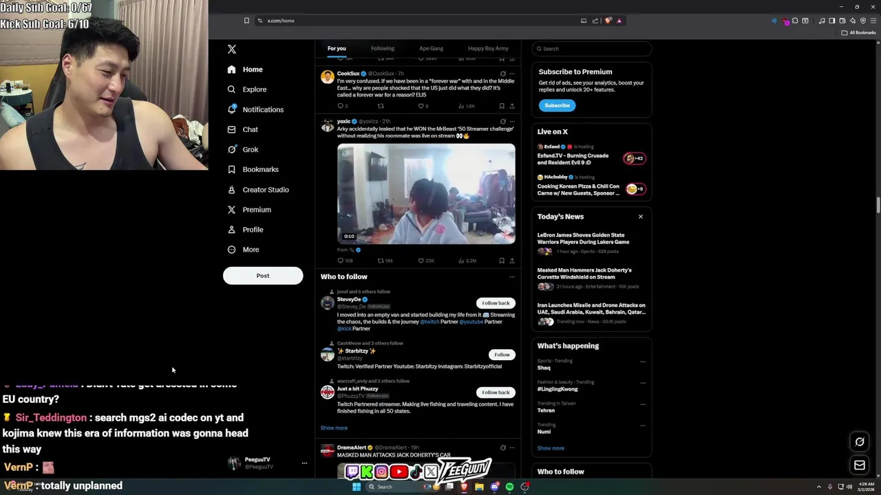The image size is (881, 495).
Task: Open Explore in the sidebar
Action: coord(246,89)
